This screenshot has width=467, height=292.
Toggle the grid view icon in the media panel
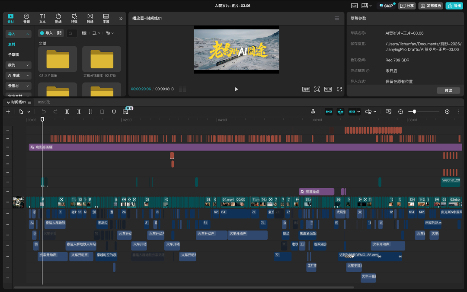click(84, 33)
